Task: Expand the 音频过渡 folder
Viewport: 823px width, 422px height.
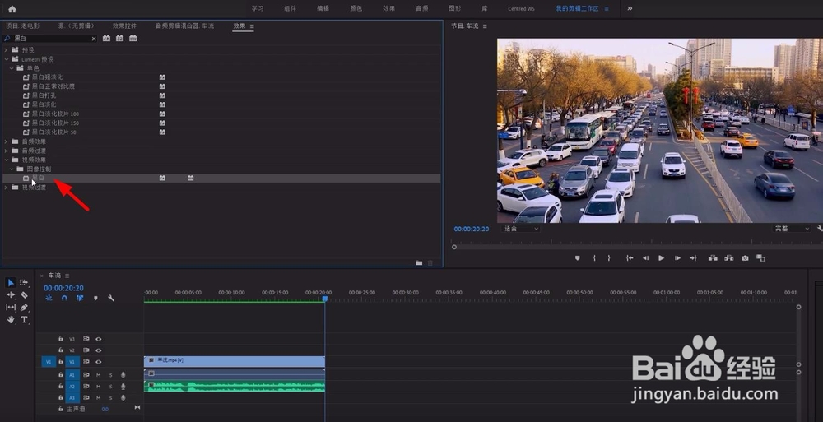Action: [x=7, y=151]
